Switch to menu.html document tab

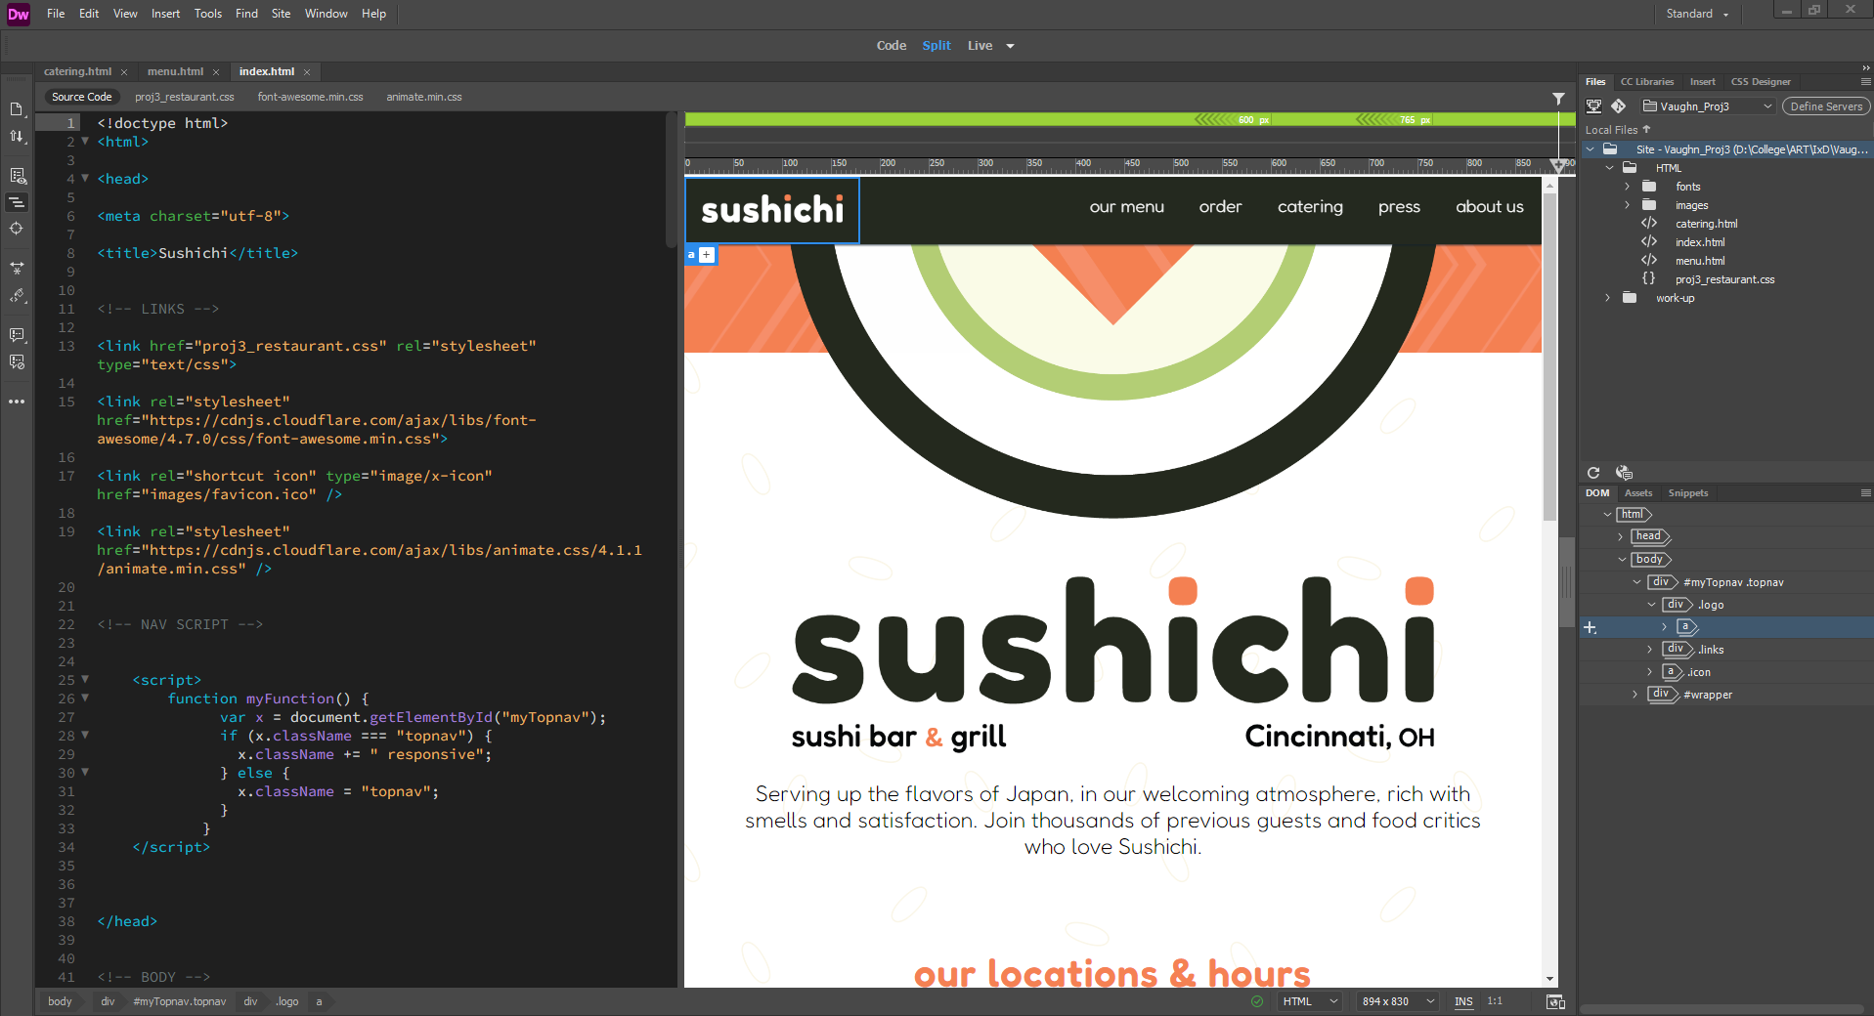[175, 71]
